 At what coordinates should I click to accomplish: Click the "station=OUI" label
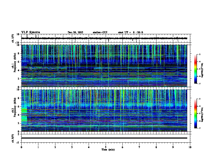pos(100,32)
